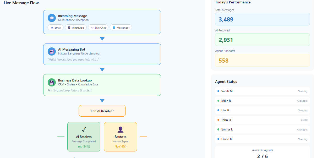317x158 pixels.
Task: Open the Total Messages 3,489 card
Action: [262, 19]
